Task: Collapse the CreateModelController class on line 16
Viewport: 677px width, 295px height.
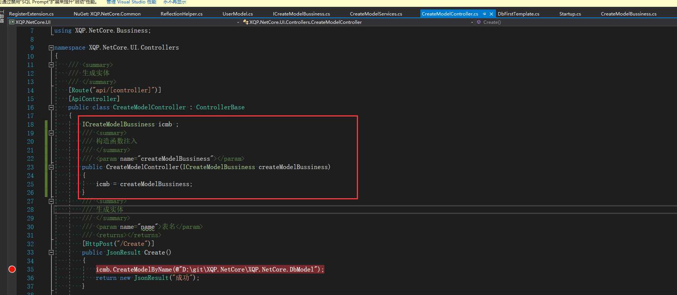Action: coord(51,107)
